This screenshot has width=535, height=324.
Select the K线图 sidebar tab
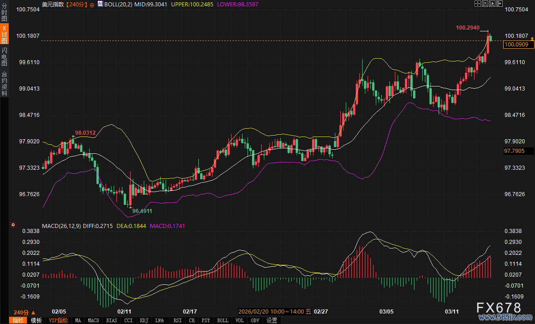[4, 34]
